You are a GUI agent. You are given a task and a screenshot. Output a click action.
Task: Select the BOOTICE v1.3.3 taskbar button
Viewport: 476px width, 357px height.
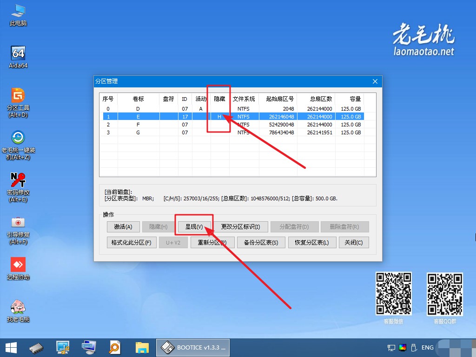pos(193,348)
